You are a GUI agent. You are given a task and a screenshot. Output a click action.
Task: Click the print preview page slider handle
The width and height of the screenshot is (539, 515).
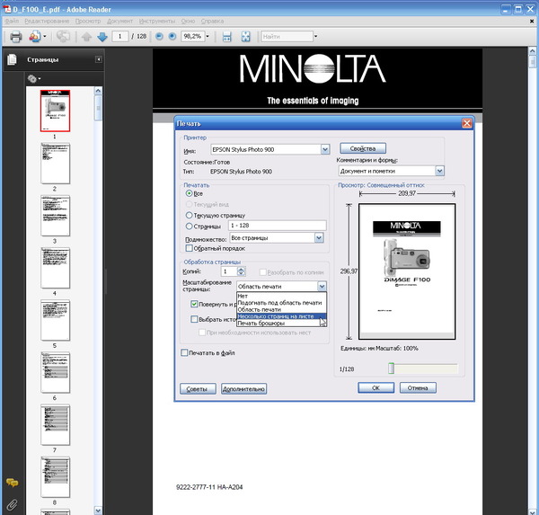391,368
